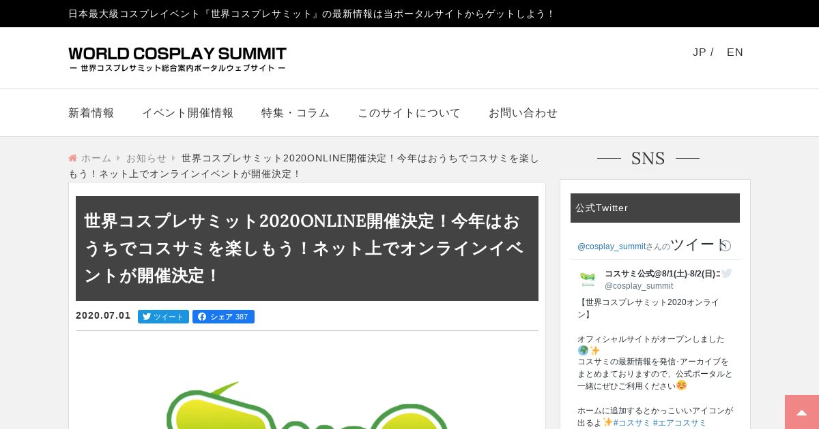Click the home icon in breadcrumb
This screenshot has width=819, height=429.
[x=72, y=158]
